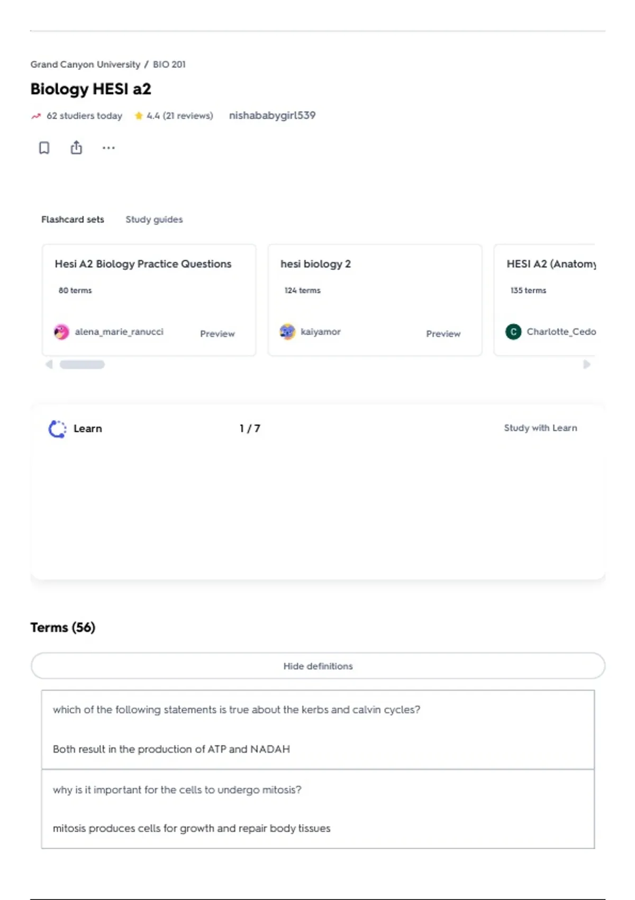
Task: Select the Flashcard sets tab
Action: (72, 219)
